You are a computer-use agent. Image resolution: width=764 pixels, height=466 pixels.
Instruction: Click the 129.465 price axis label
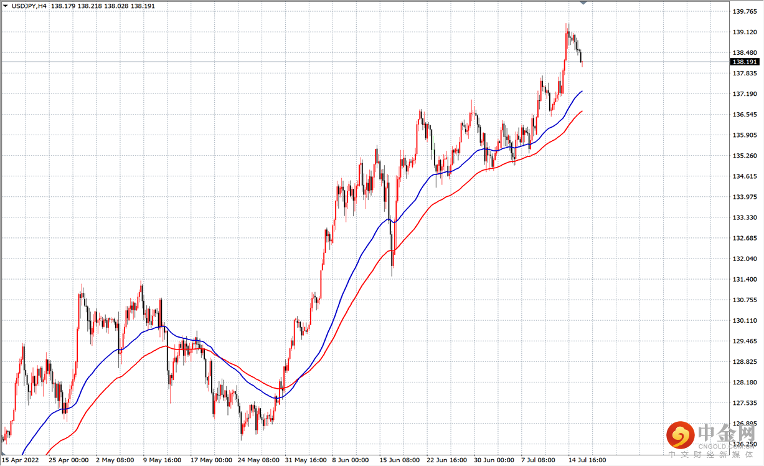pyautogui.click(x=745, y=341)
